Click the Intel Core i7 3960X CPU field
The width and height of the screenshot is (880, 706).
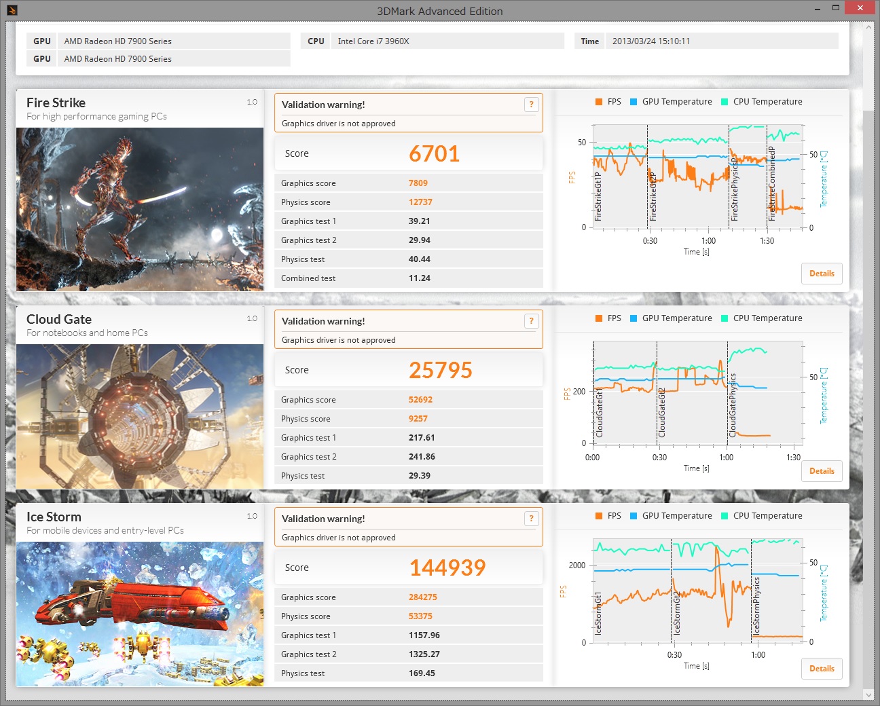click(448, 41)
